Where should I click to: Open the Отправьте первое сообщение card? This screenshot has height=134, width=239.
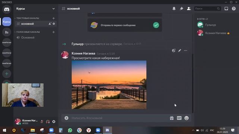click(125, 25)
